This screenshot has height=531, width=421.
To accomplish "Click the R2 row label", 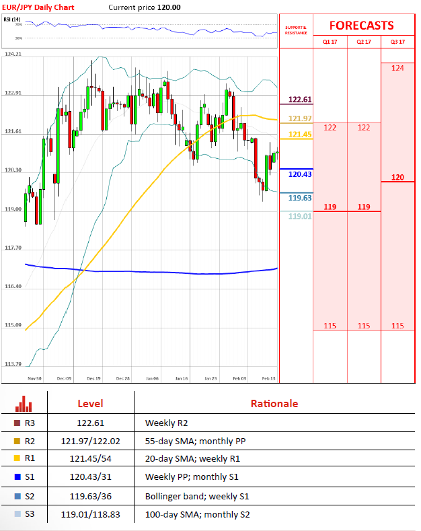I will (x=30, y=441).
